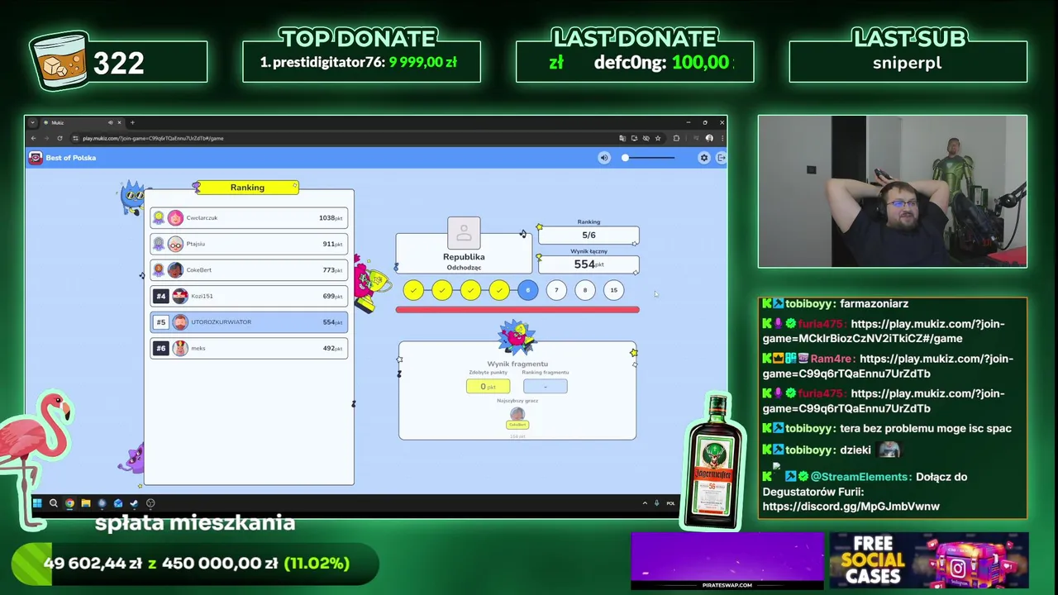Click the 554 pkt total score
The image size is (1058, 595).
click(x=589, y=264)
